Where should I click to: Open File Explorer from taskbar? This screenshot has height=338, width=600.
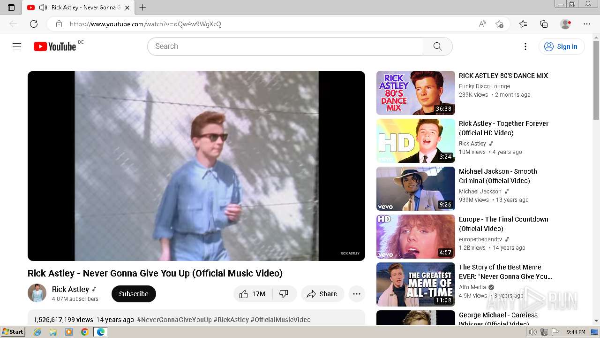click(53, 332)
